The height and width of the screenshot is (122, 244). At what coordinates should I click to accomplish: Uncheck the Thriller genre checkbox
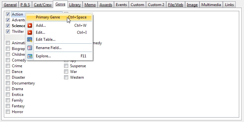point(8,32)
